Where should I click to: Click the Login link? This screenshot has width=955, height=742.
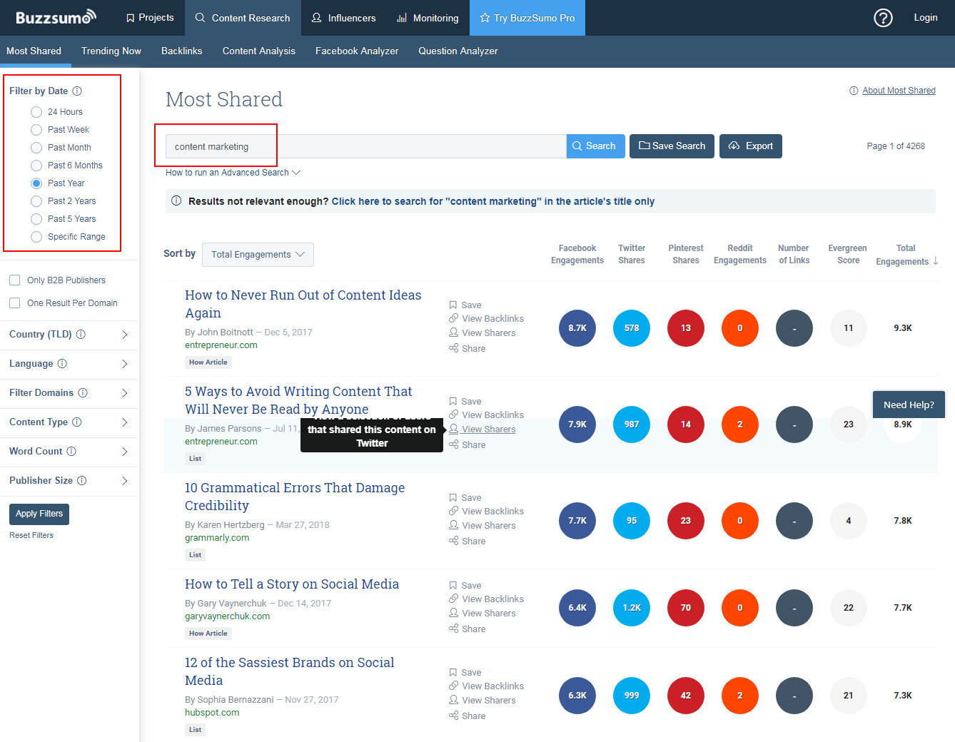pyautogui.click(x=926, y=18)
